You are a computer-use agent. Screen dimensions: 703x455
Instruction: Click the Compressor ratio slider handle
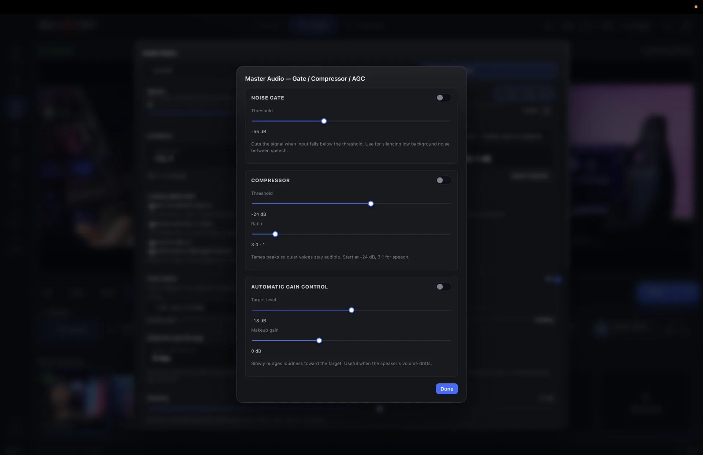(275, 234)
